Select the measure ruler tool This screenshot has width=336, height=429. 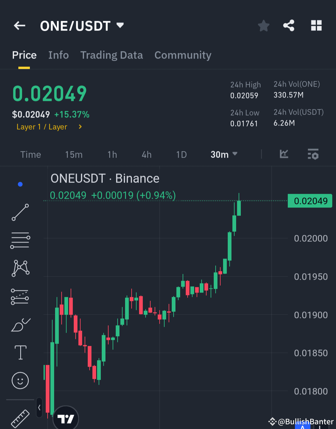(x=20, y=419)
